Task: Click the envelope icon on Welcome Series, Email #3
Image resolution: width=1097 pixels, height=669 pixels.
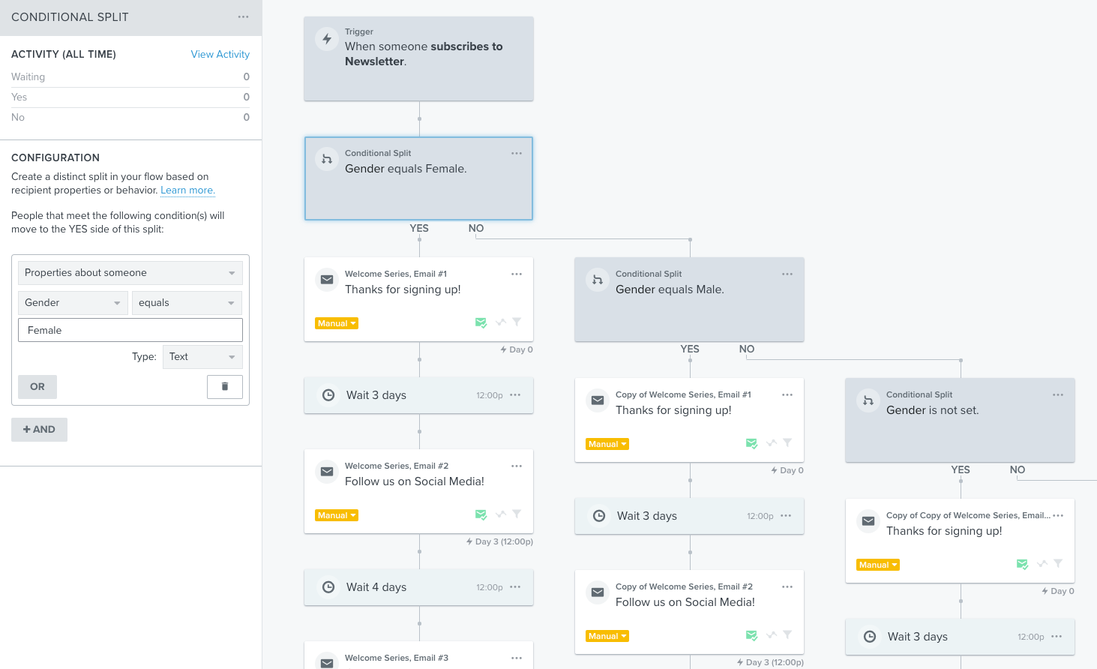Action: point(327,663)
